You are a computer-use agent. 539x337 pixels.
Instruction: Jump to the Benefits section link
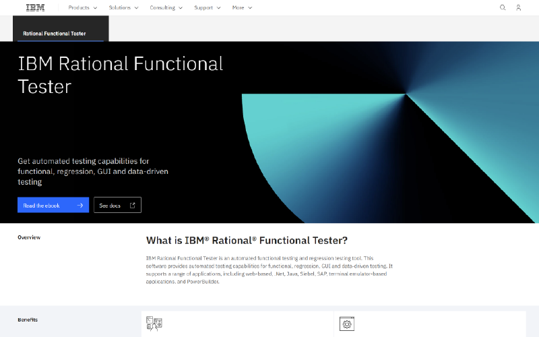click(x=28, y=319)
